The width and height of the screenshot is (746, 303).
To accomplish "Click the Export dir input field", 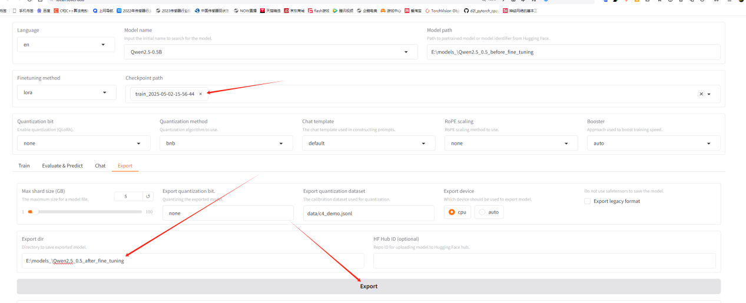I will 193,261.
